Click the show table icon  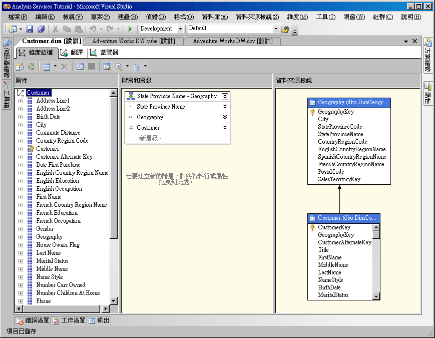click(80, 67)
